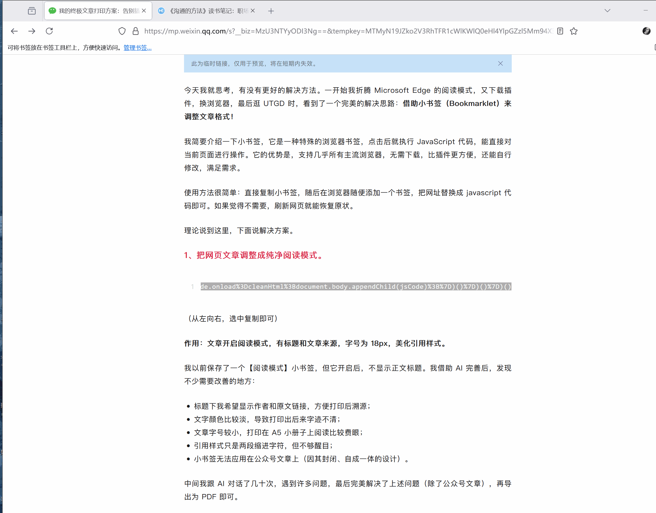Click the line 理论说到这里，下面说解决方案。
The height and width of the screenshot is (513, 656).
pos(240,231)
